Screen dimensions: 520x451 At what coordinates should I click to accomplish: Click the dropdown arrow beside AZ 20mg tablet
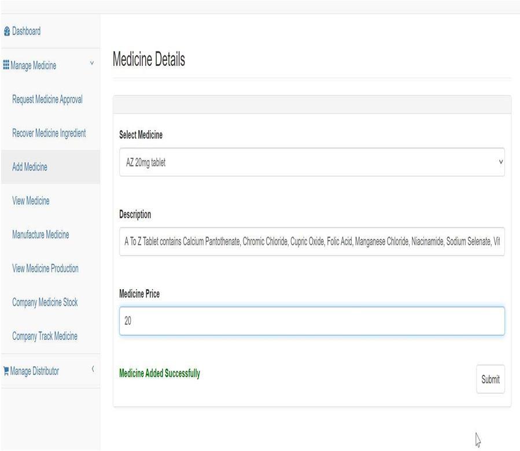tap(501, 162)
